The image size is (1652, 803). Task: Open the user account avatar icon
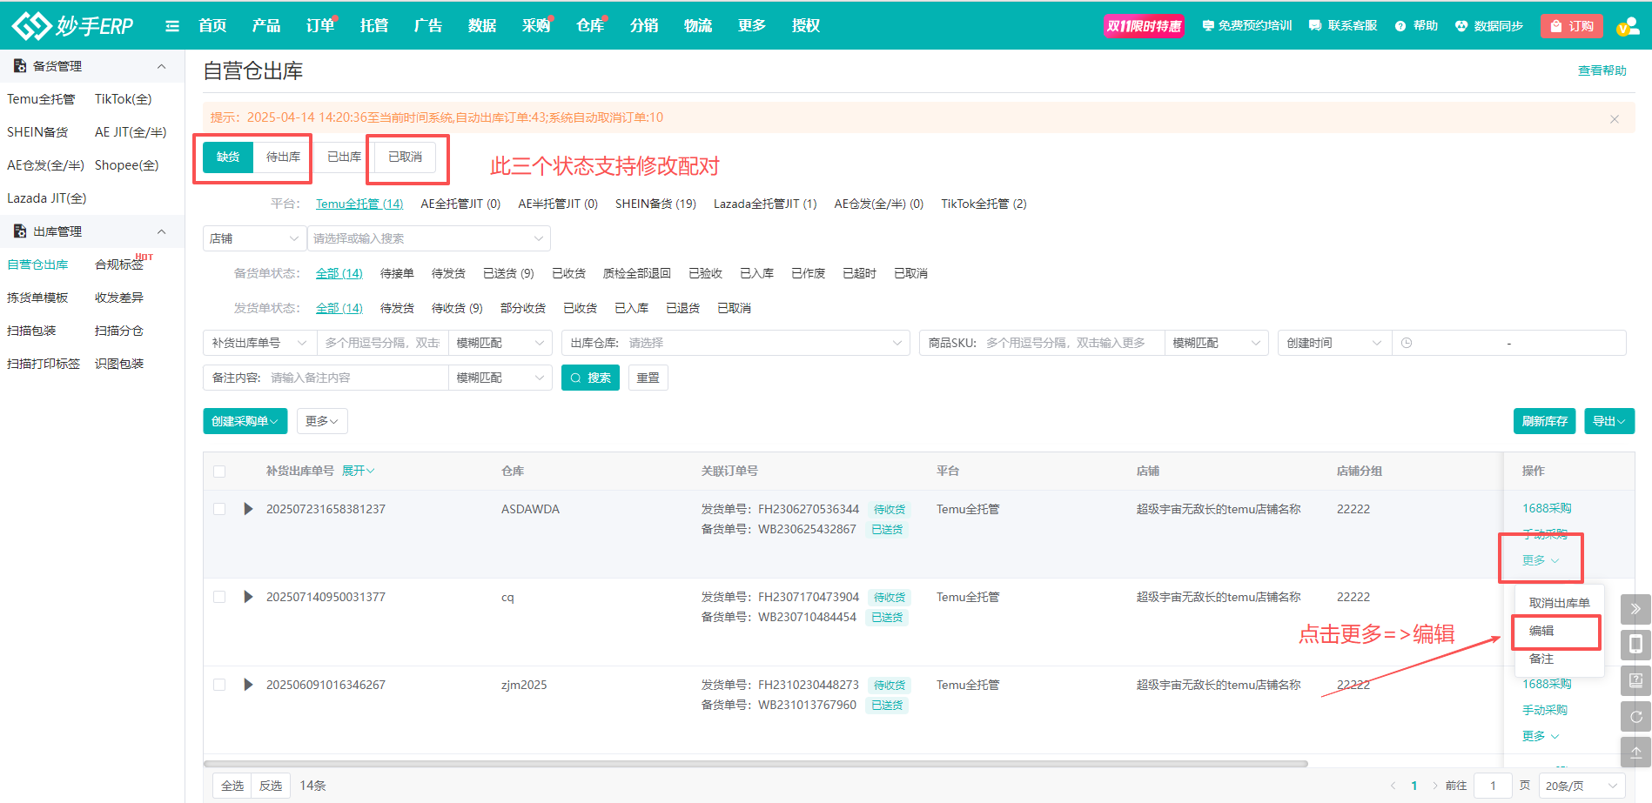pos(1627,26)
